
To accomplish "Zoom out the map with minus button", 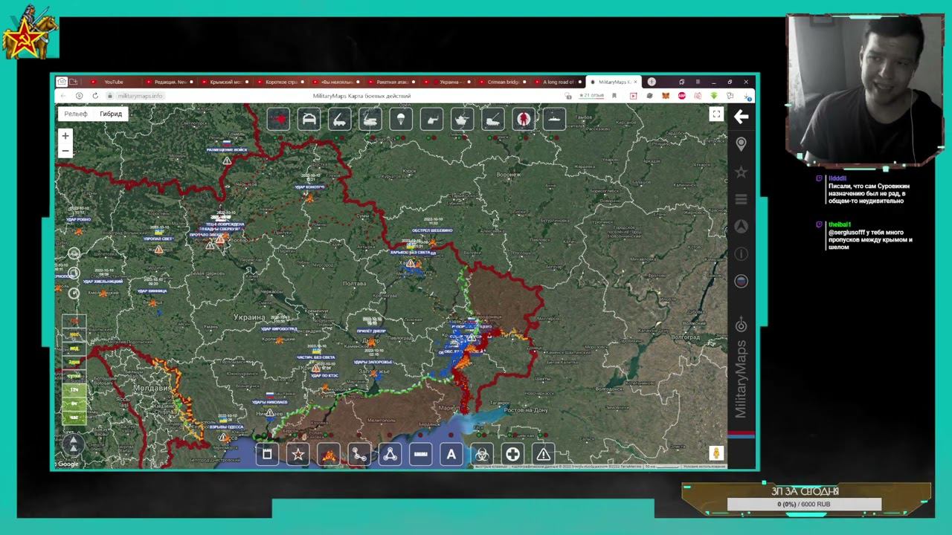I will (65, 151).
